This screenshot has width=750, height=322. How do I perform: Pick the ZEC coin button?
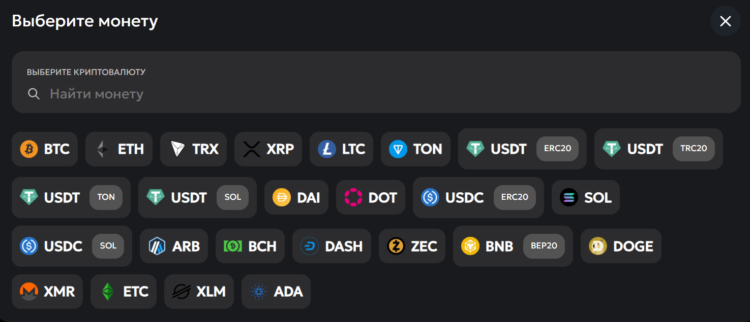tap(412, 246)
